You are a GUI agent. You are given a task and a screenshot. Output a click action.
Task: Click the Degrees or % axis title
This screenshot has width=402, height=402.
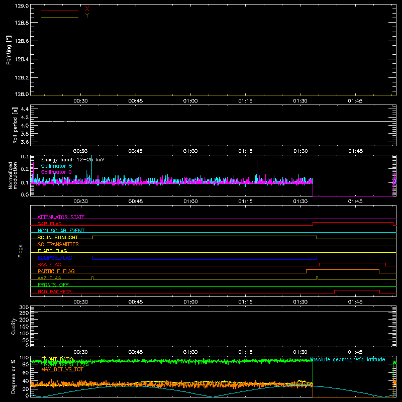tap(13, 376)
